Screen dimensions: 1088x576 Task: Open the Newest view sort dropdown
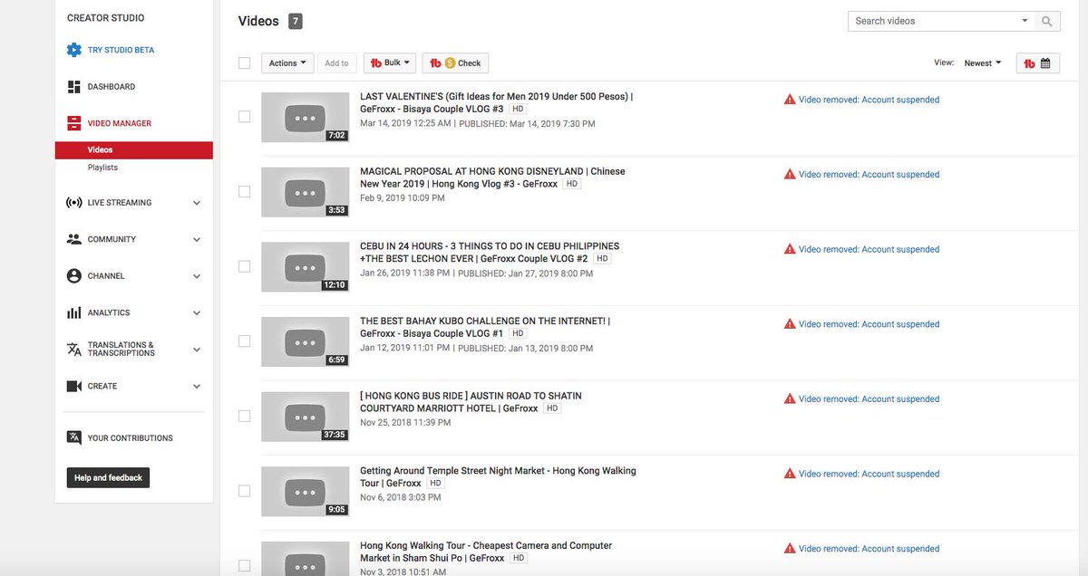[983, 63]
